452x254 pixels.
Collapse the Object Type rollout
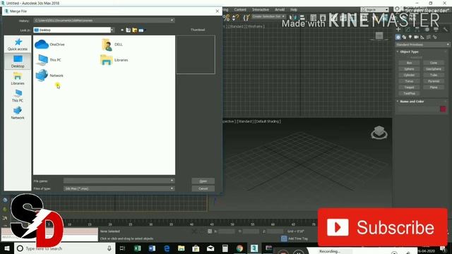coord(409,52)
